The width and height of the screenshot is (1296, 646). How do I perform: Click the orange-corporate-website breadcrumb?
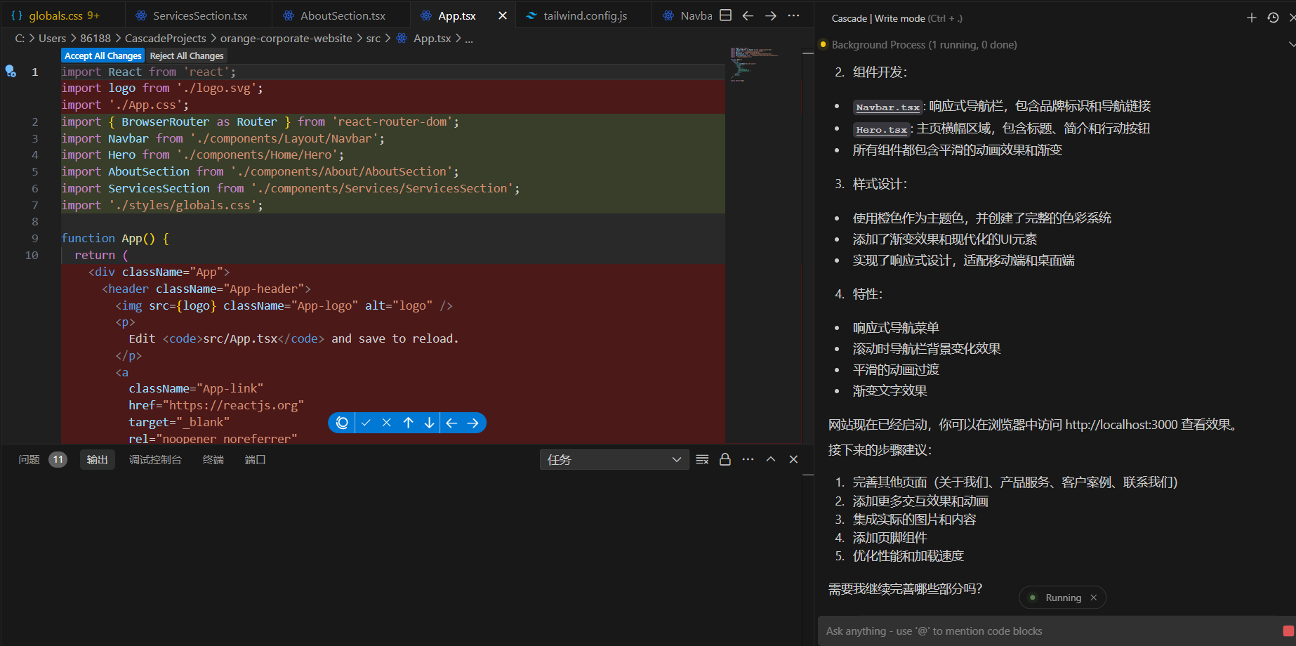286,38
